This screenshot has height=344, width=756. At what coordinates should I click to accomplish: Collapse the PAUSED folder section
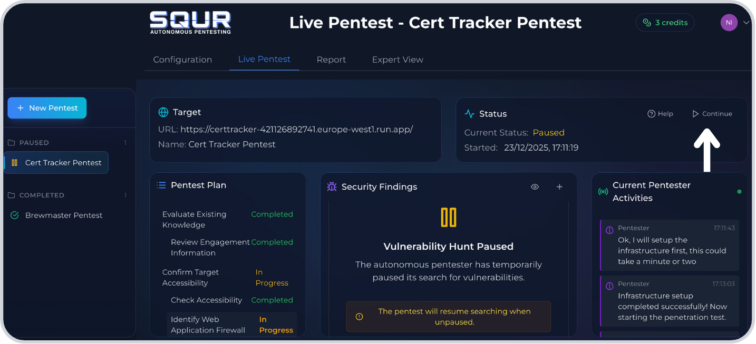pyautogui.click(x=34, y=143)
